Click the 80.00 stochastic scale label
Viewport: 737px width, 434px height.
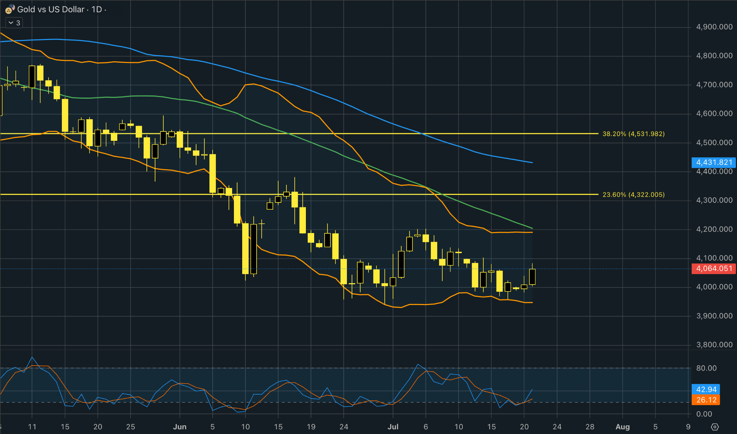click(706, 368)
